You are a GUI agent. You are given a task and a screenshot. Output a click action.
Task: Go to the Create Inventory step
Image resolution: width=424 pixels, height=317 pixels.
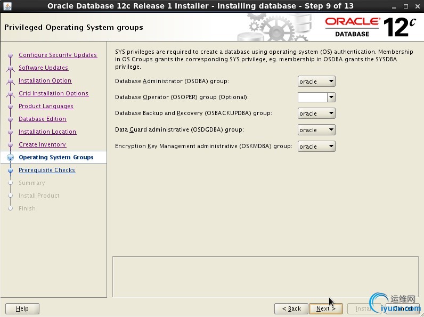click(x=42, y=144)
